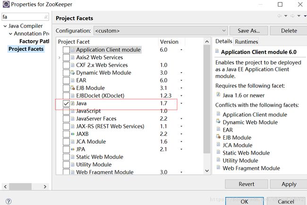Image resolution: width=307 pixels, height=205 pixels.
Task: Open Dynamic Web Module version dropdown
Action: 181,72
